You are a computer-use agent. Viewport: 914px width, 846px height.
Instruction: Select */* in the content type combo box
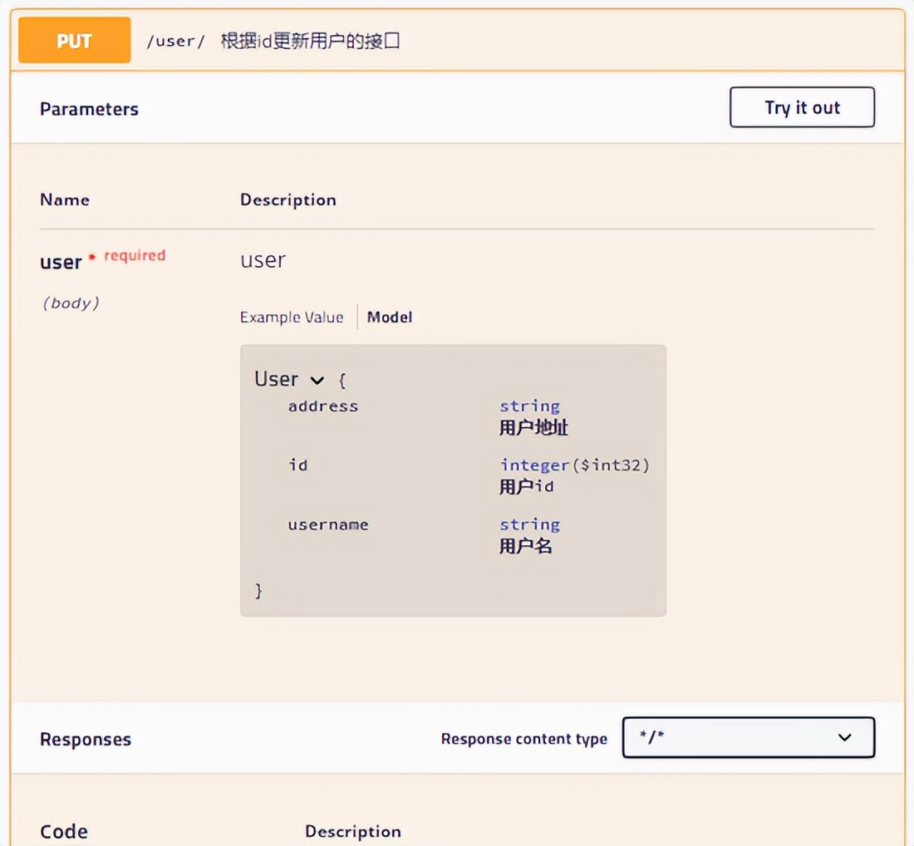748,738
